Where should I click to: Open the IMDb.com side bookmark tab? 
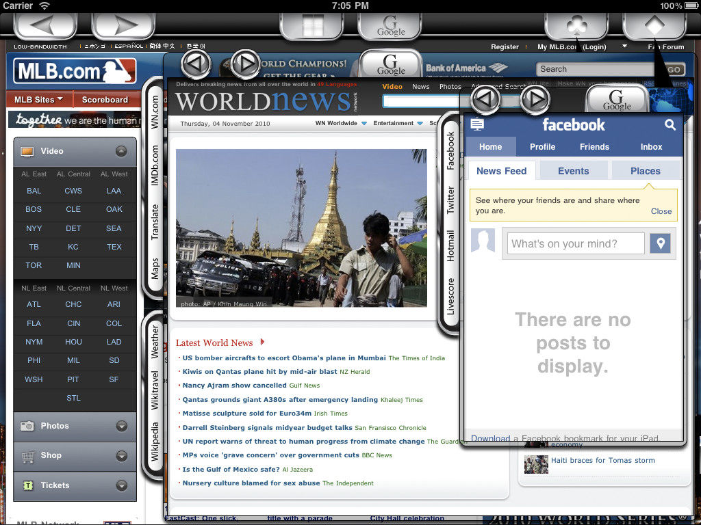point(154,165)
